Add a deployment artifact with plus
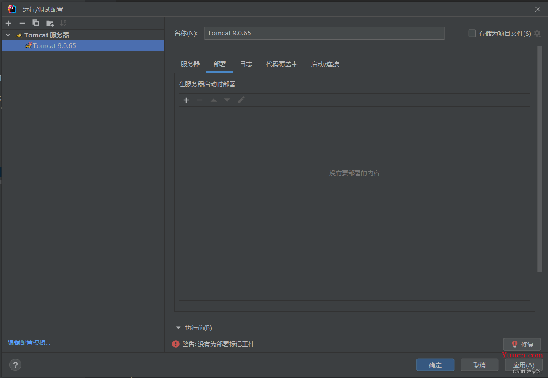The height and width of the screenshot is (378, 548). tap(186, 100)
